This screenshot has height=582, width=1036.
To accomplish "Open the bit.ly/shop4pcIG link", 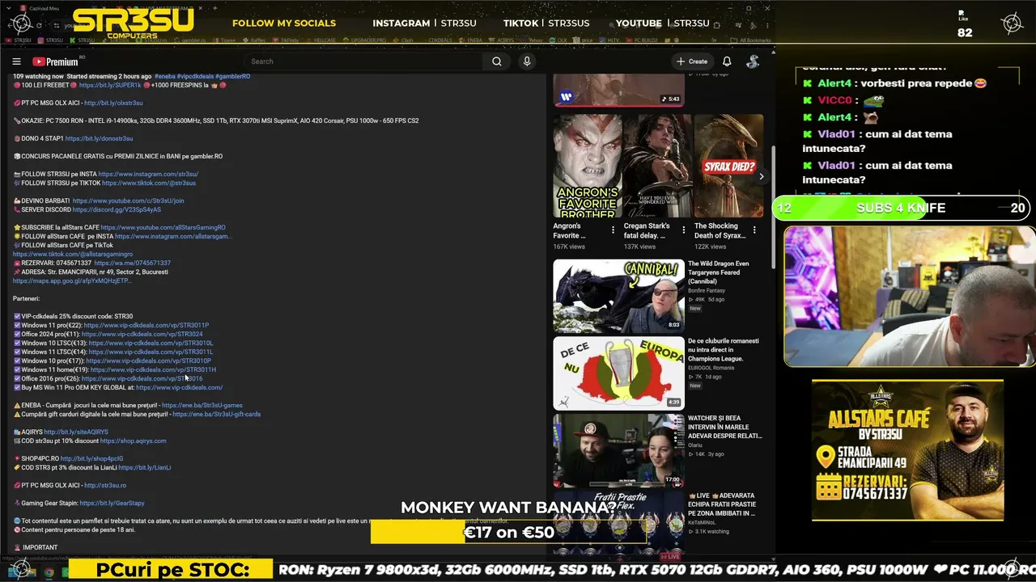I will (x=91, y=458).
